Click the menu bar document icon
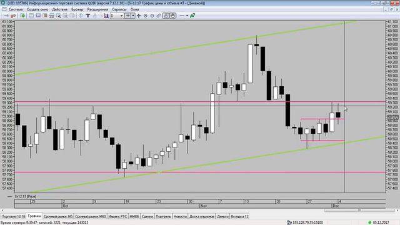 [x=4, y=9]
